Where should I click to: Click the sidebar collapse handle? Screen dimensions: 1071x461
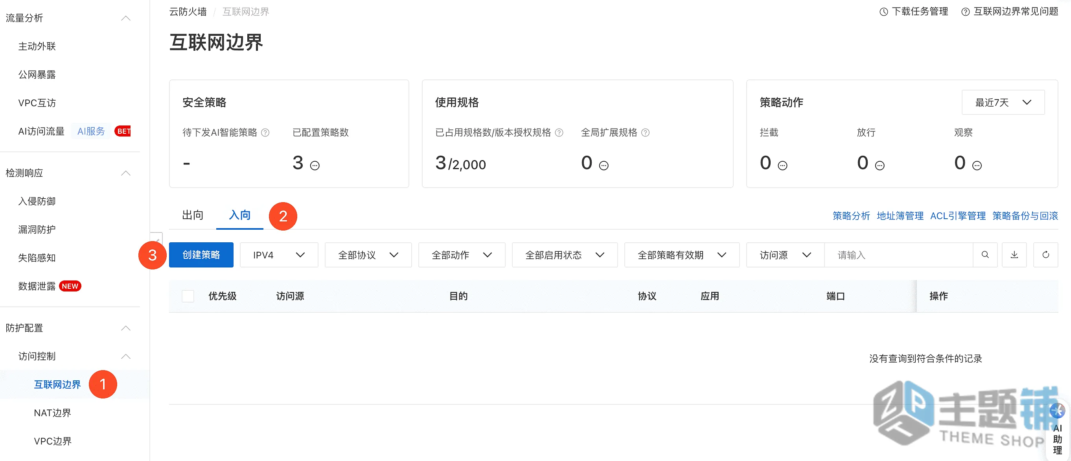[157, 238]
